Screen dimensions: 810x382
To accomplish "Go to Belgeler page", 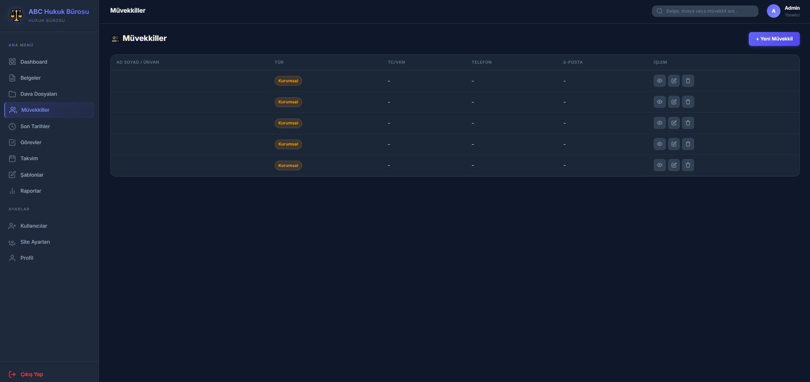I will pos(49,78).
